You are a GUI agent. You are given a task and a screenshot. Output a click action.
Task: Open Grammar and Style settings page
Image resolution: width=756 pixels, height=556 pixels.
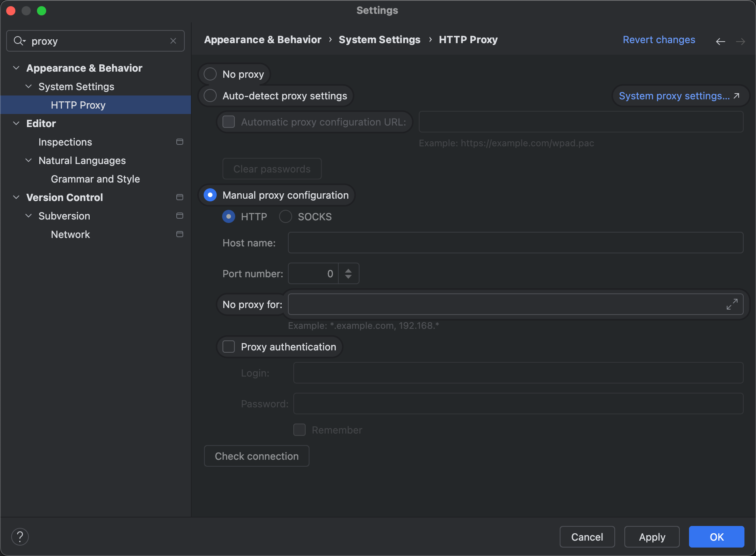pyautogui.click(x=95, y=179)
